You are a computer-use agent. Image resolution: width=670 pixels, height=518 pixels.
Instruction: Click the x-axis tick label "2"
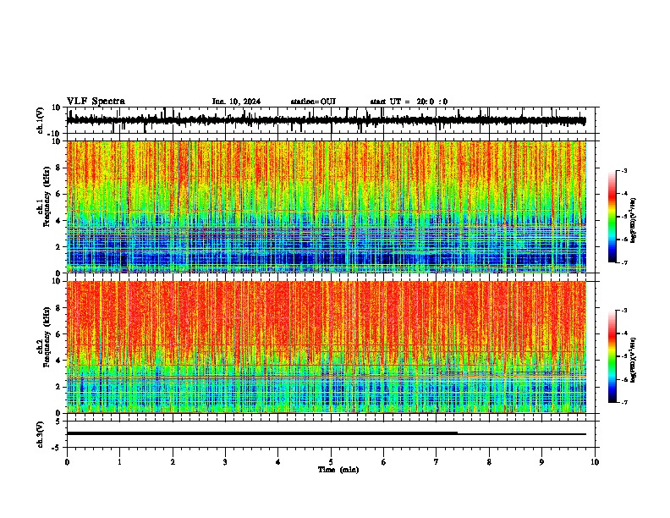(x=173, y=462)
